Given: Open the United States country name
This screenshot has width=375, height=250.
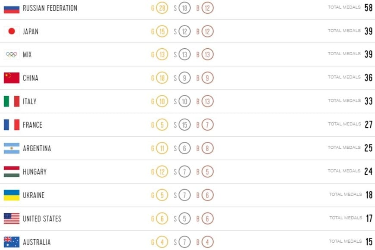Looking at the screenshot, I should (x=42, y=219).
